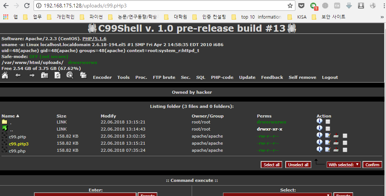The width and height of the screenshot is (386, 196).
Task: Open the Apps grid in bookmarks bar
Action: [6, 17]
